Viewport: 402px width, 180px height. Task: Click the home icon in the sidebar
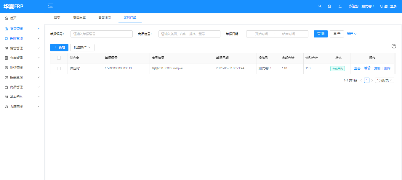coord(7,18)
